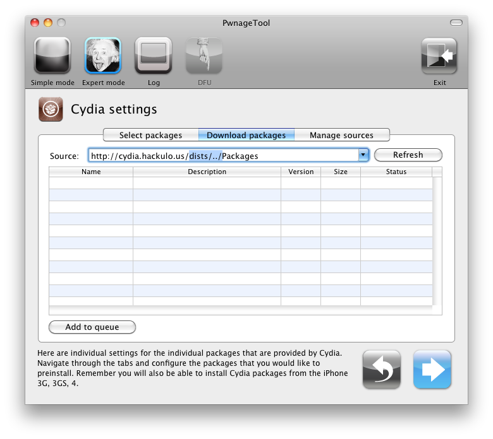This screenshot has width=493, height=439.
Task: Sort by the Size column header
Action: tap(341, 172)
